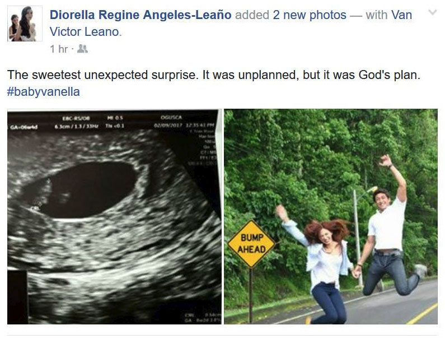
Task: Open the jumping couple photo
Action: [x=331, y=216]
